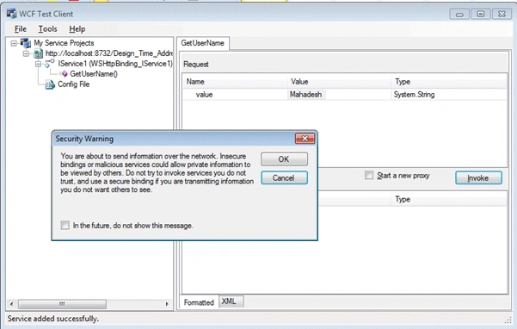Collapse the localhost:8732 service node

[x=26, y=53]
